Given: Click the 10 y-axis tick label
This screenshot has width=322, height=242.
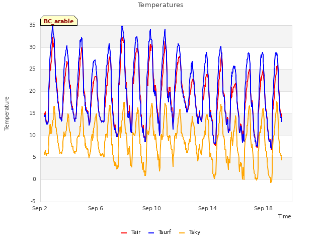Looking at the screenshot, I should (32, 136).
